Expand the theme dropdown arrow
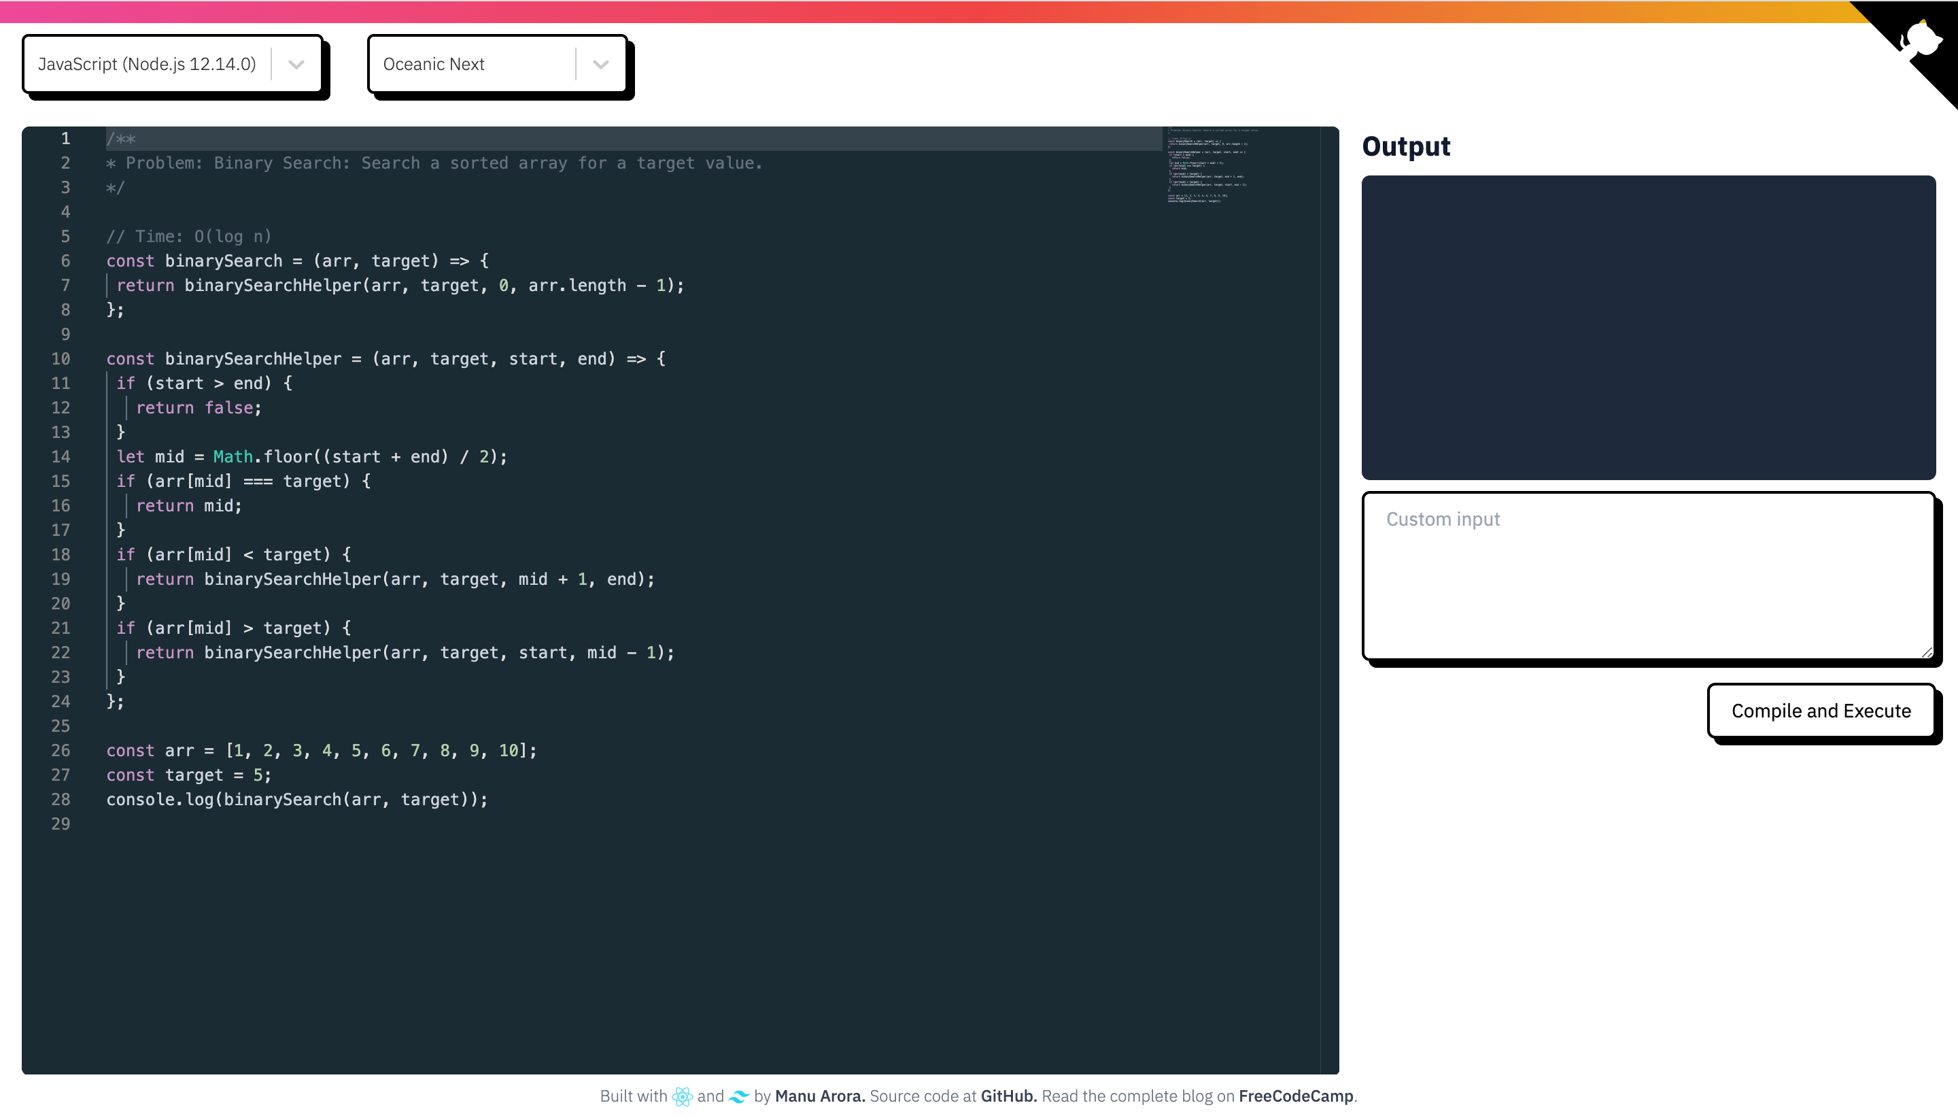The width and height of the screenshot is (1958, 1118). tap(601, 65)
